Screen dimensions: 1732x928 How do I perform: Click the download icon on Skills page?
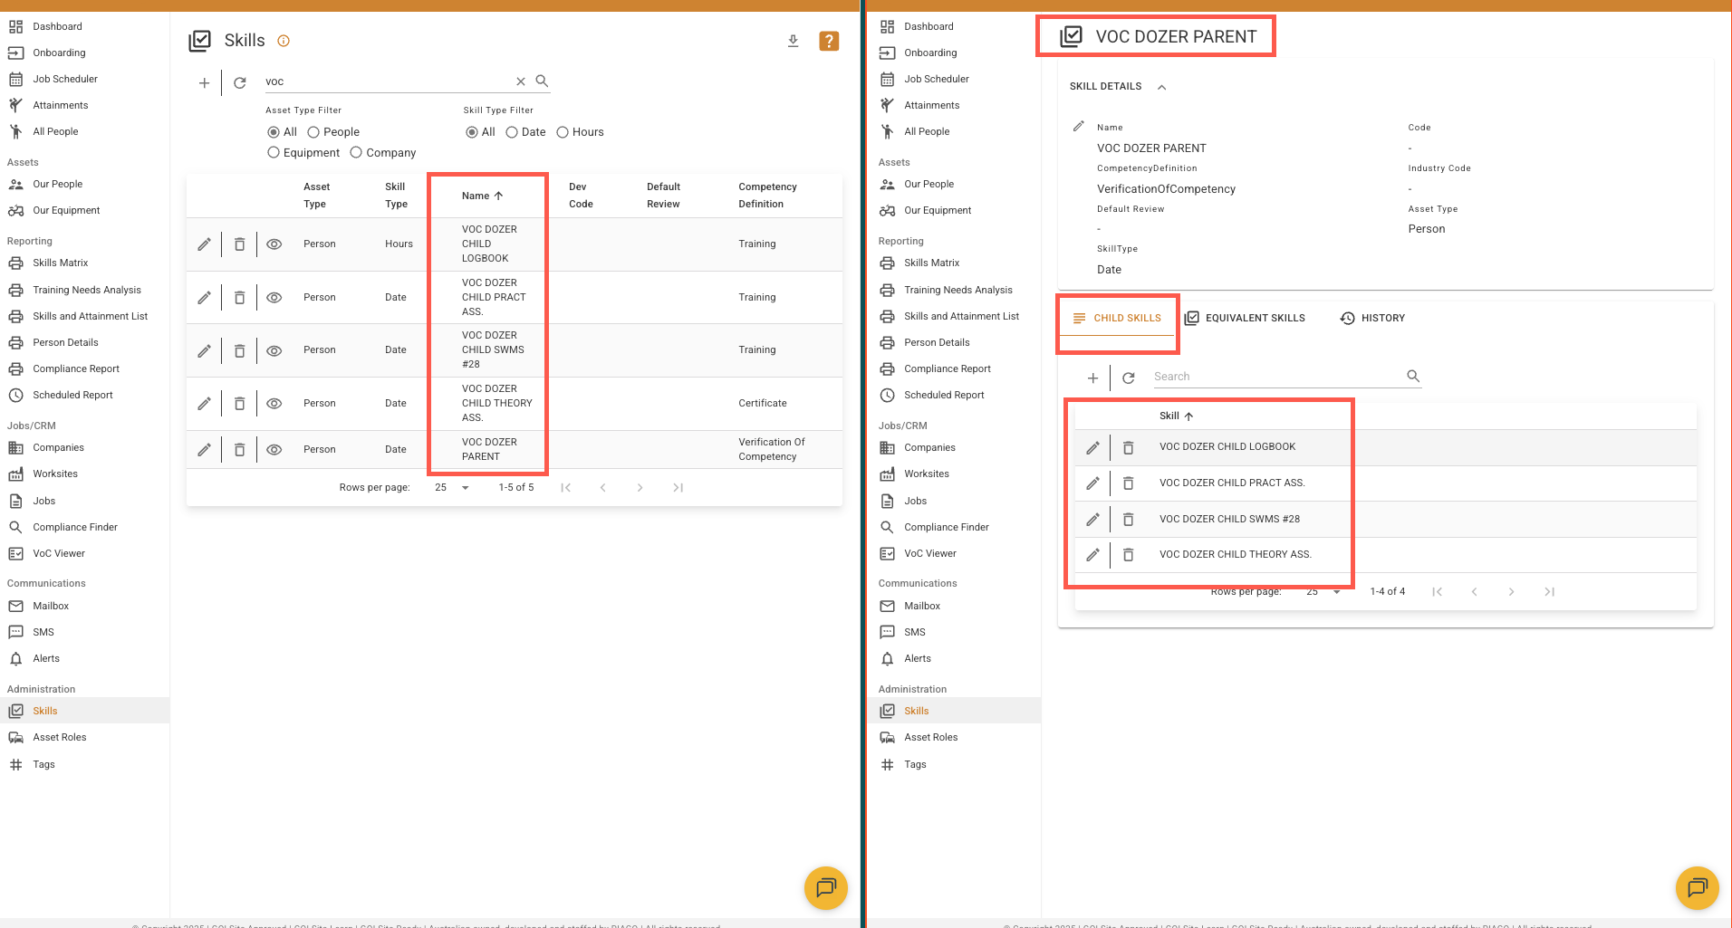pos(793,41)
